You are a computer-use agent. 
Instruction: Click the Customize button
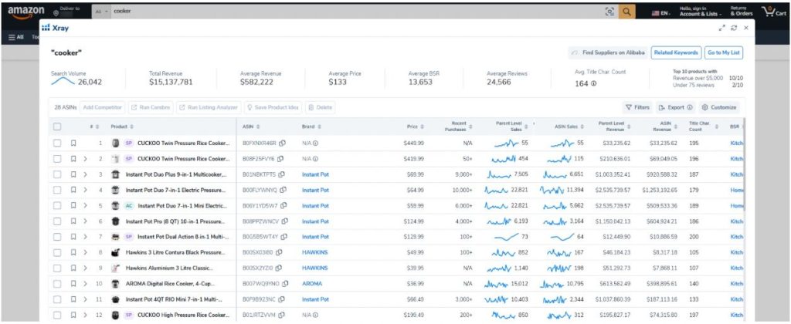(x=719, y=107)
